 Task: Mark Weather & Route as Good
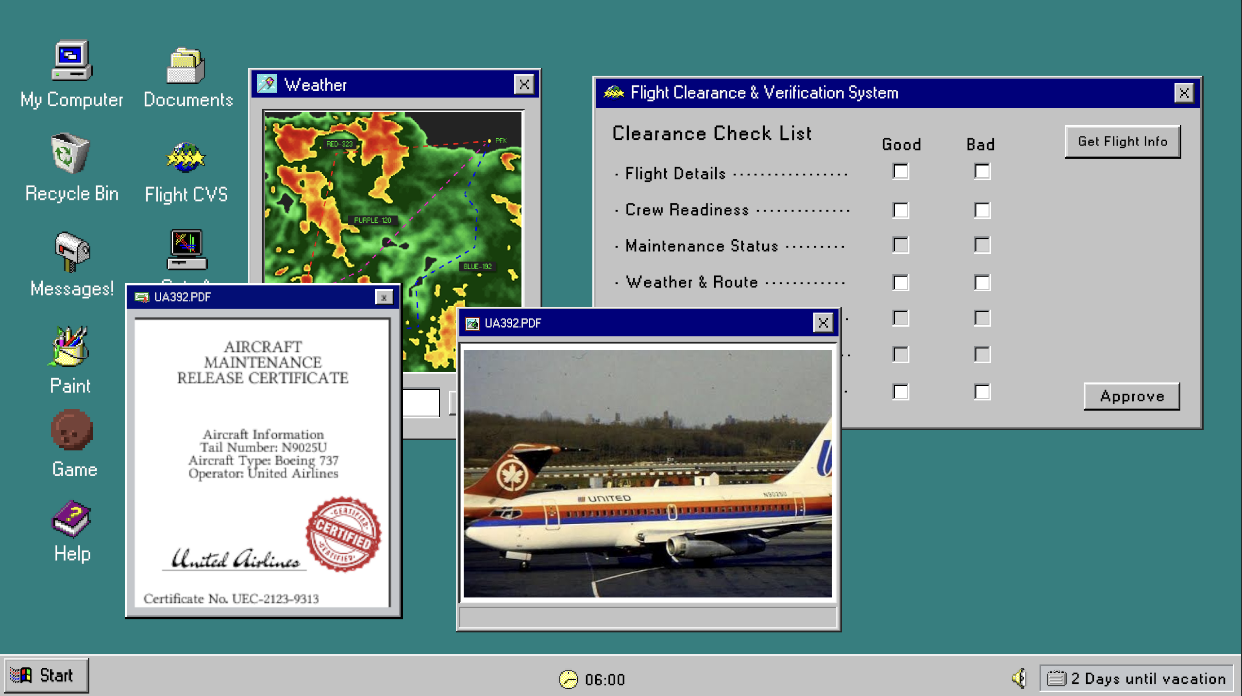[x=901, y=282]
